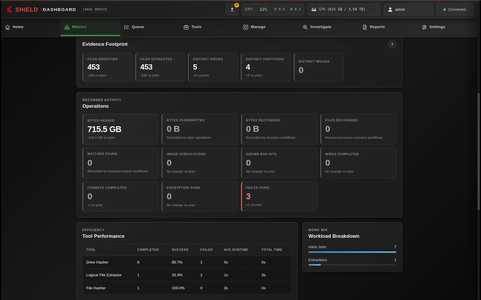Select the Distinct Drives card

[x=213, y=67]
